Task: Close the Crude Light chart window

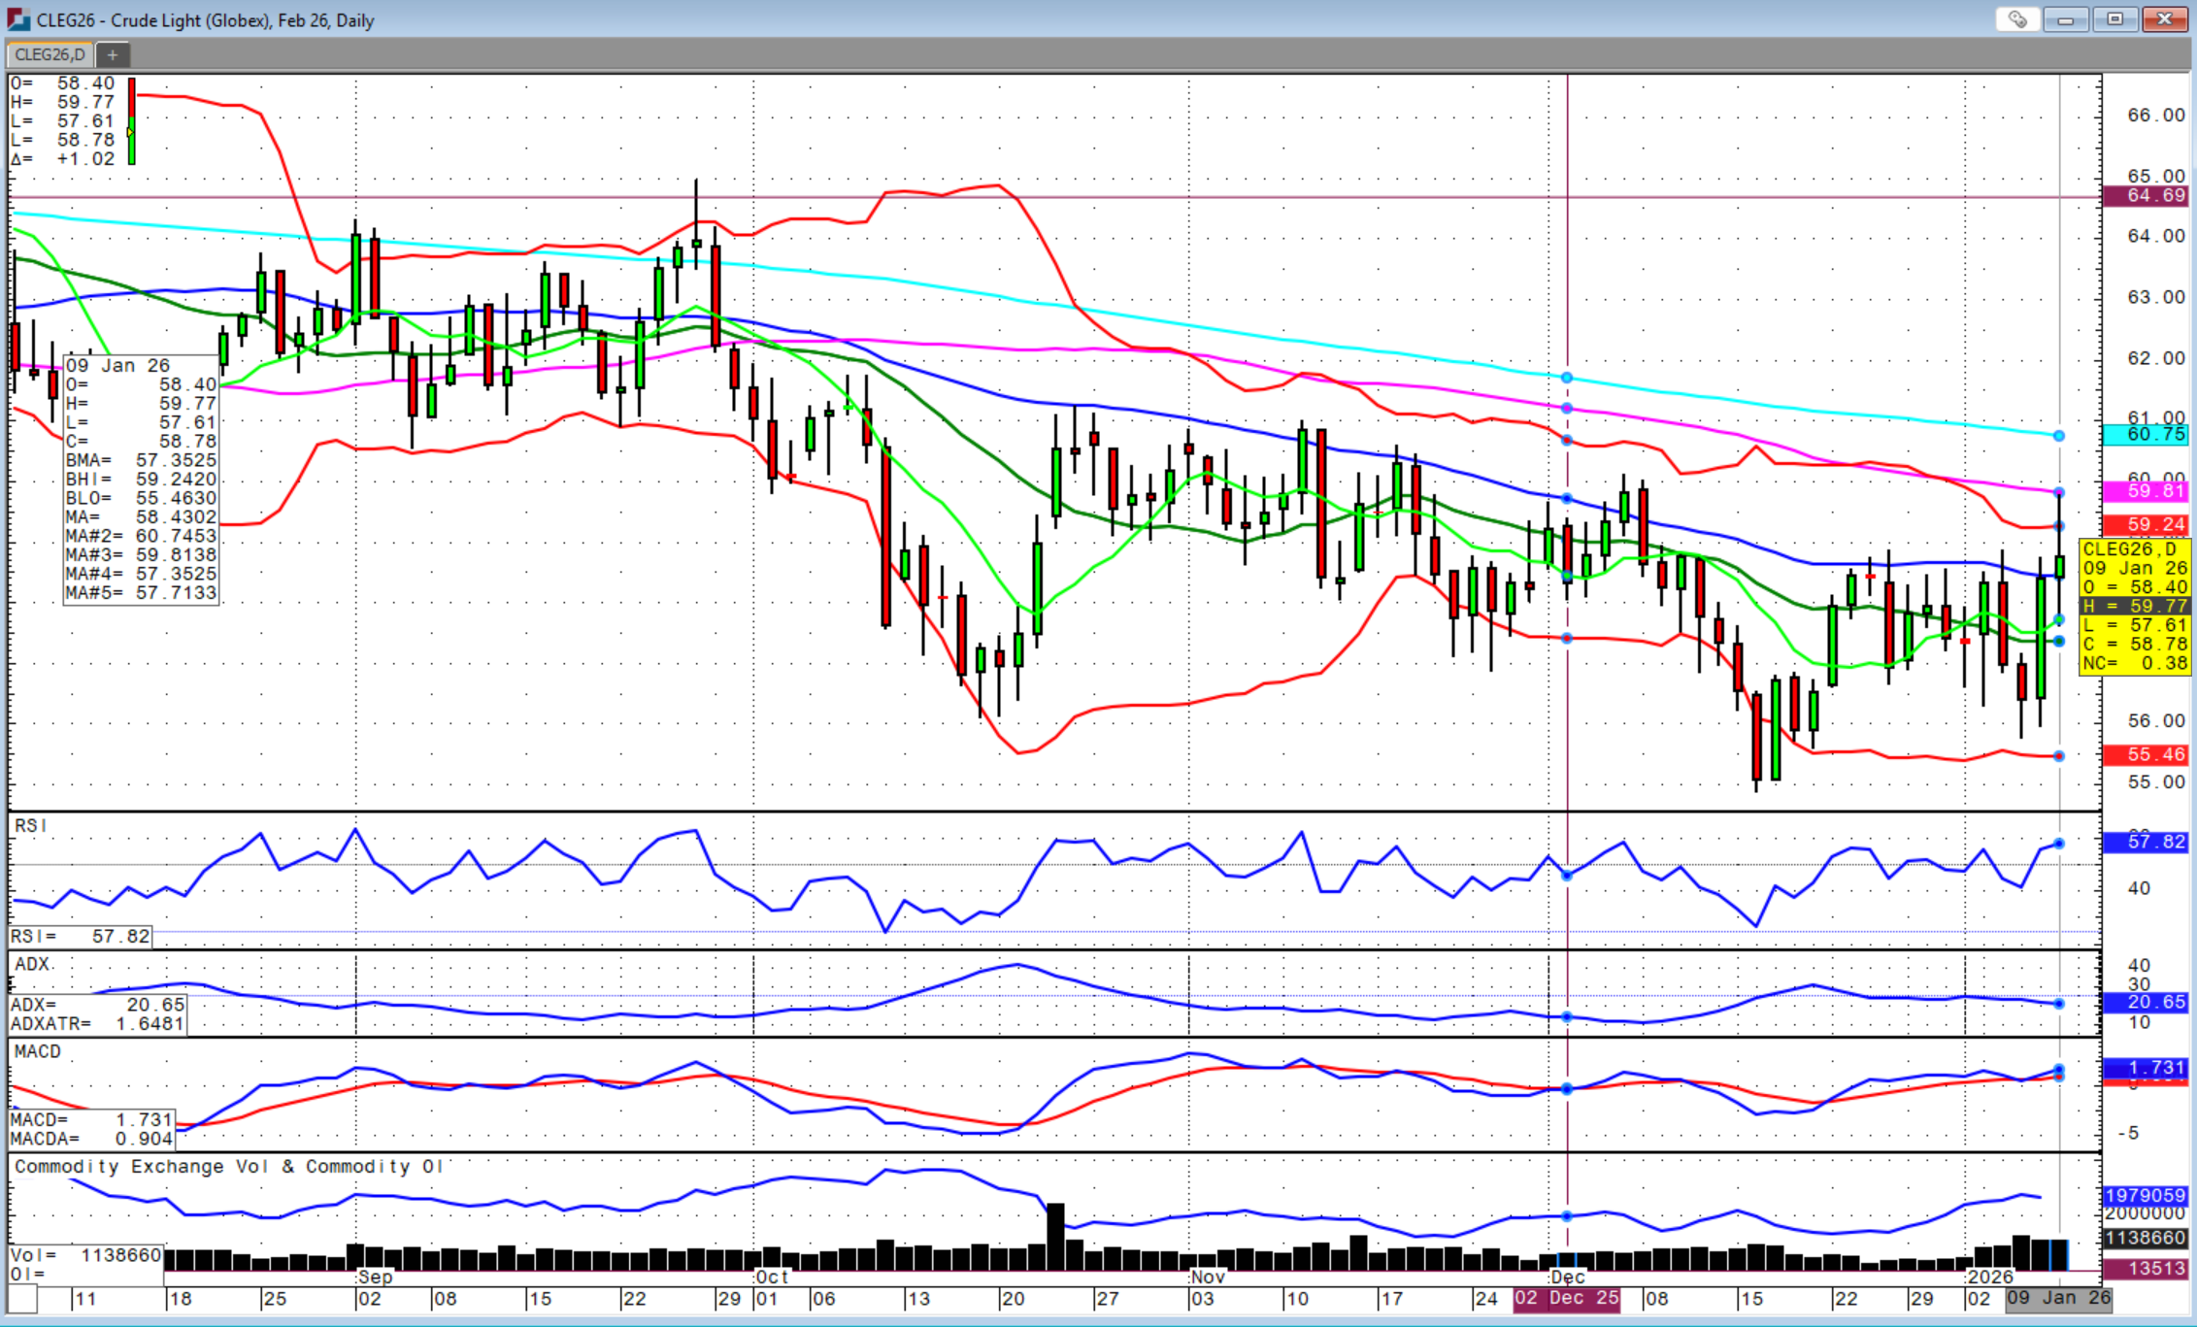Action: (2164, 19)
